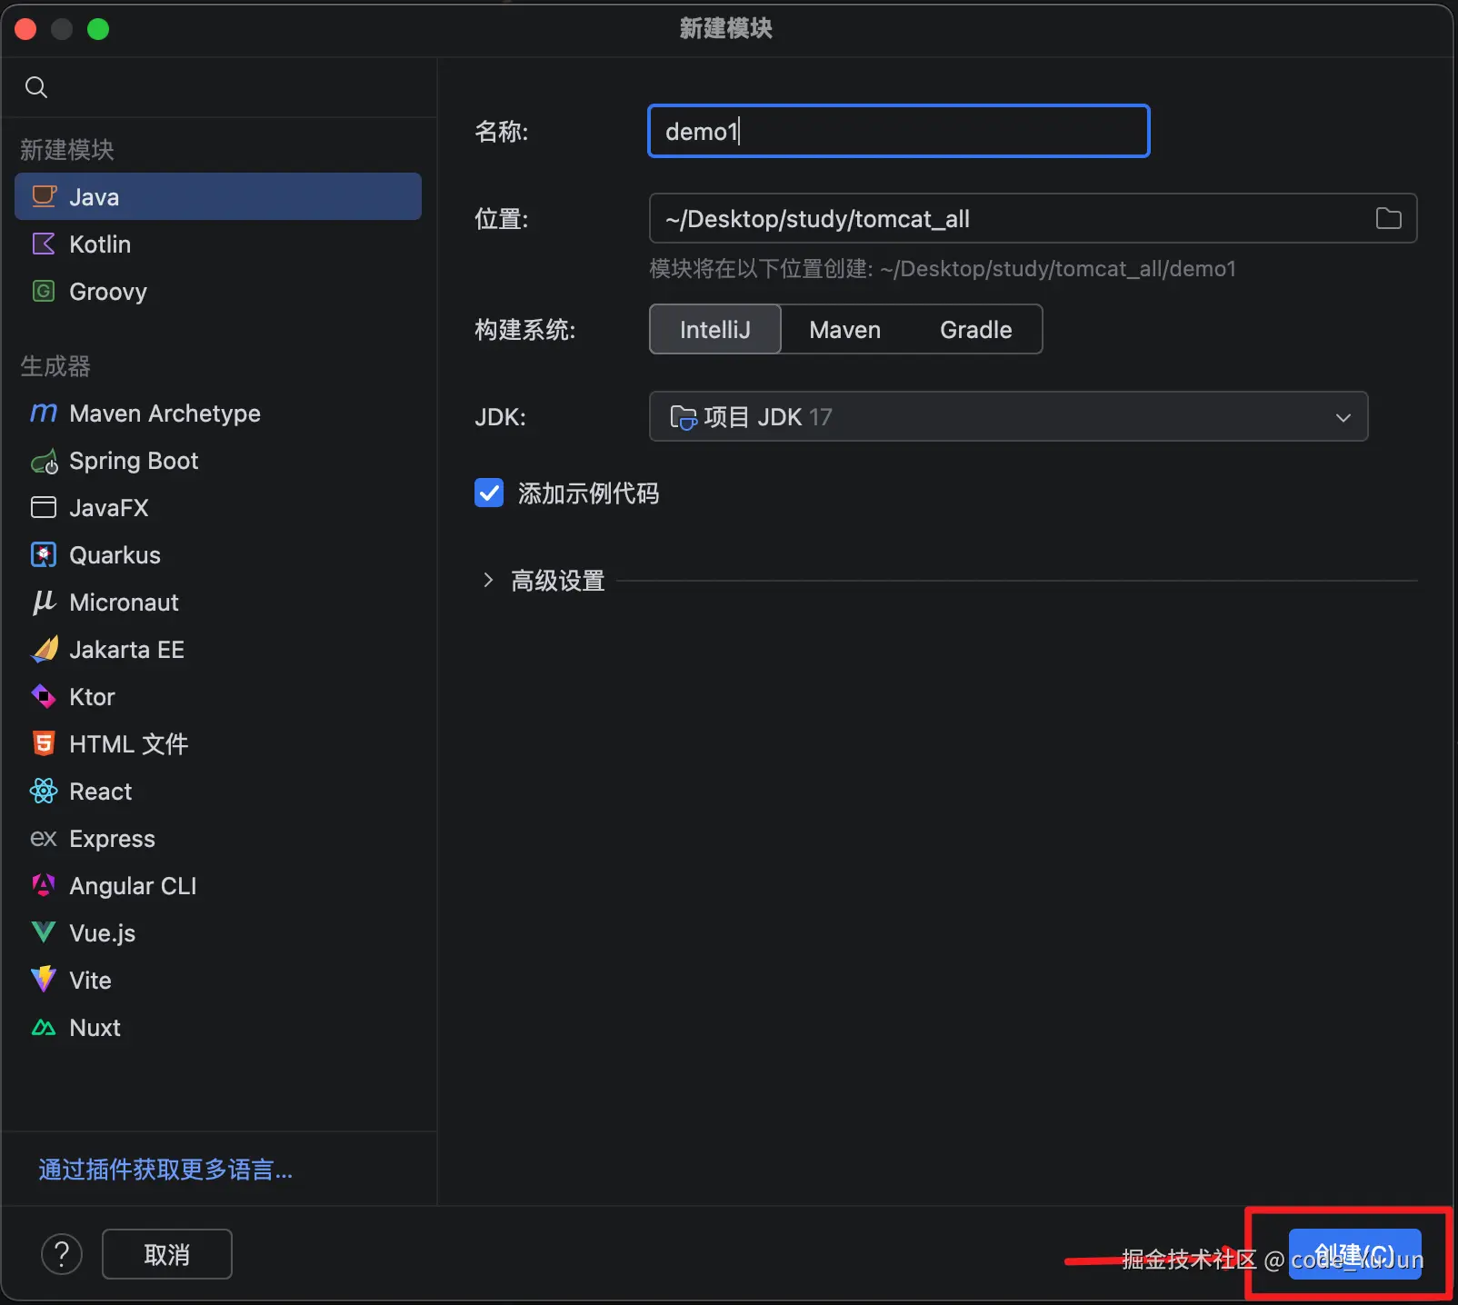This screenshot has width=1458, height=1305.
Task: Click the 生成器 section heading
Action: click(55, 366)
